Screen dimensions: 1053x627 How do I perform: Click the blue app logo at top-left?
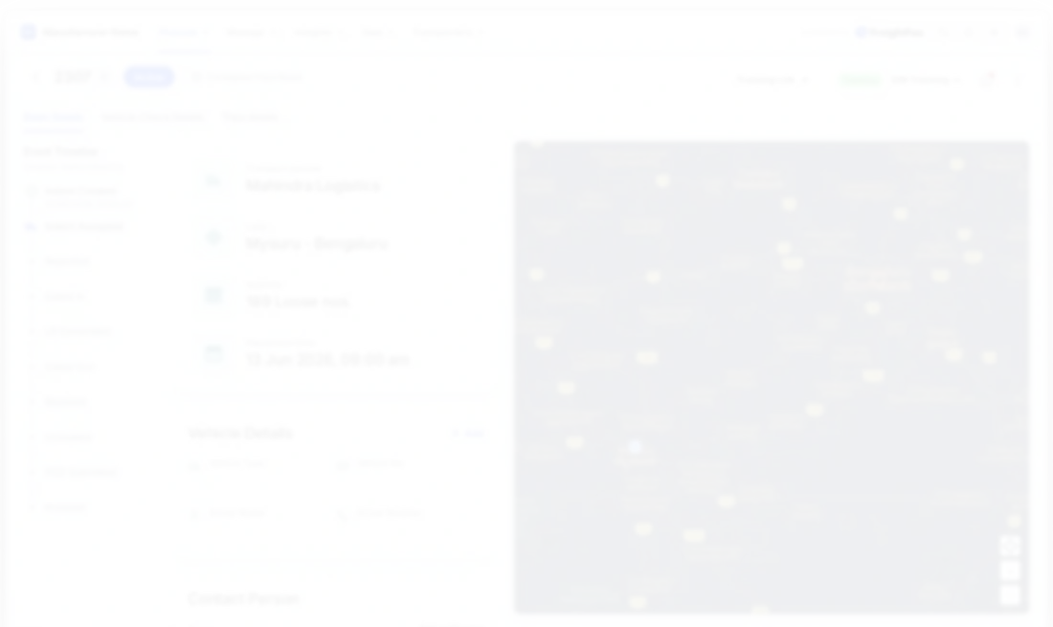[28, 33]
